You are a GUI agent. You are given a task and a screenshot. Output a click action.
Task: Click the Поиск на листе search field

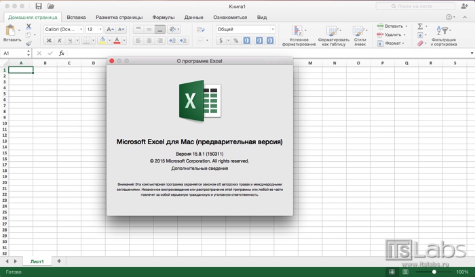tap(415, 6)
